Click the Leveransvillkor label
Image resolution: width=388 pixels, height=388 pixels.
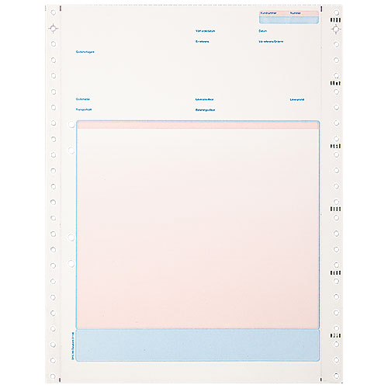tap(205, 99)
